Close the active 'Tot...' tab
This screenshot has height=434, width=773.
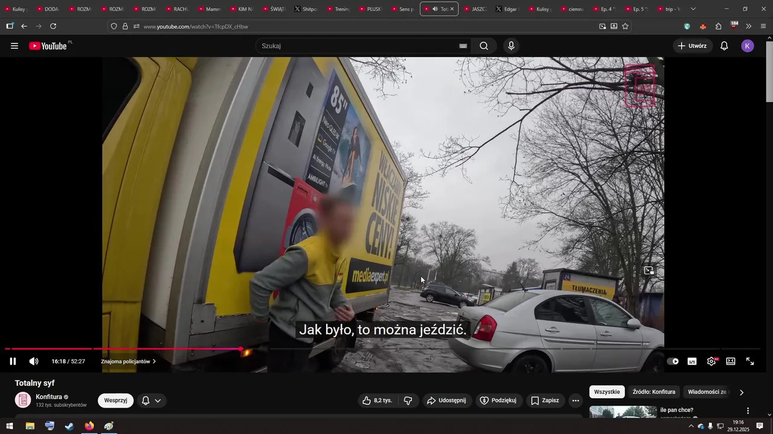click(x=452, y=9)
